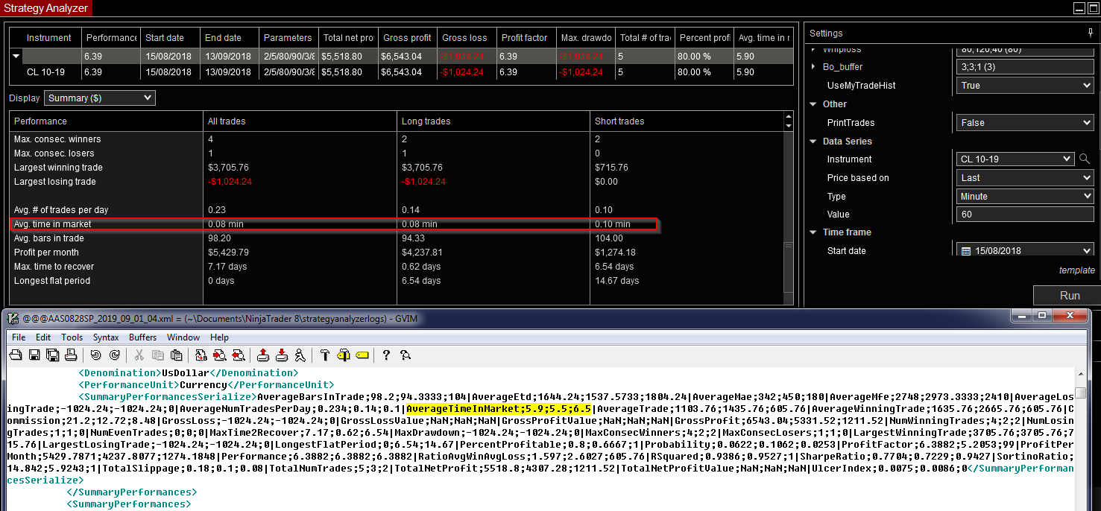Screen dimensions: 1101x511
Task: Pin the Settings panel with pushpin icon
Action: click(1091, 33)
